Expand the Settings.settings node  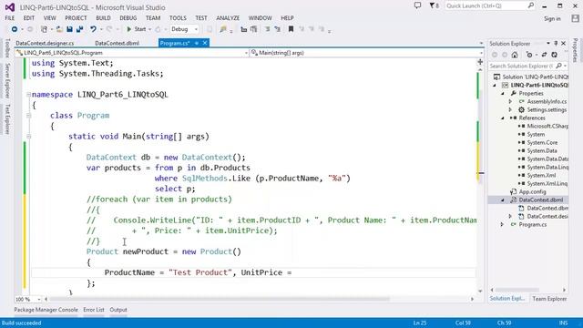pyautogui.click(x=510, y=109)
